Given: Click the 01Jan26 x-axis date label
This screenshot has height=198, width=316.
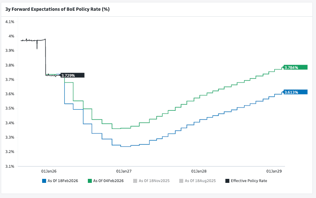Looking at the screenshot, I should 49,171.
